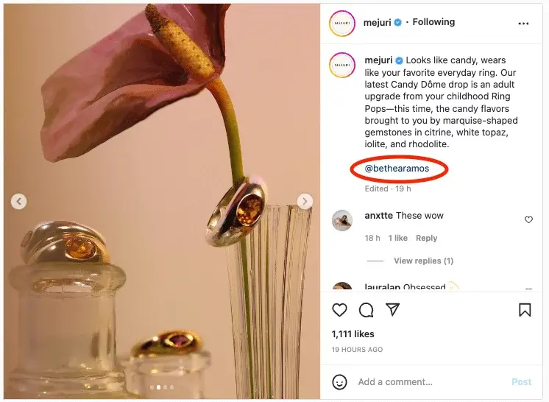549x402 pixels.
Task: Like the post with heart icon
Action: tap(339, 310)
